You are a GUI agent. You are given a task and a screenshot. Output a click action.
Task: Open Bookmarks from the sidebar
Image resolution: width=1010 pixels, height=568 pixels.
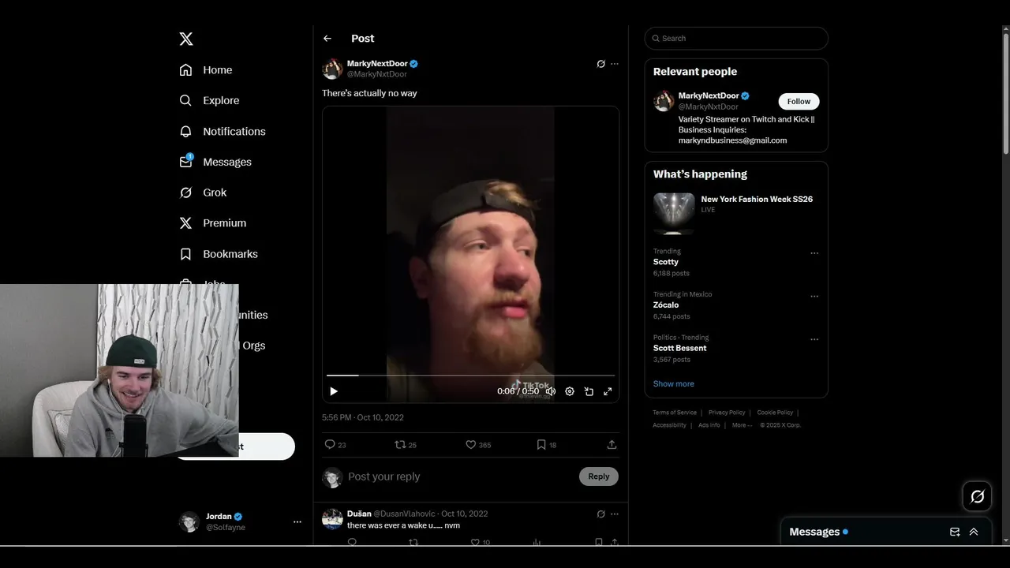point(219,254)
